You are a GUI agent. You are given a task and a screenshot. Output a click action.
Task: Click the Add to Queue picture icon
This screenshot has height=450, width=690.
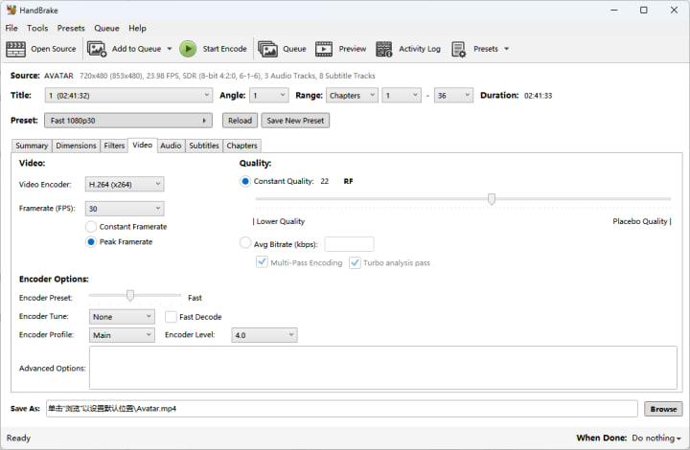(x=97, y=49)
